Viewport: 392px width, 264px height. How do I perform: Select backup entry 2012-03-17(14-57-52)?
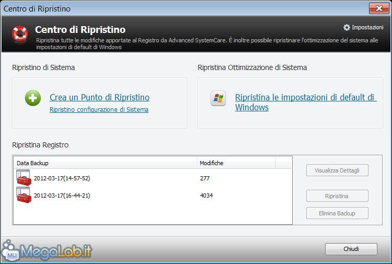coord(62,178)
